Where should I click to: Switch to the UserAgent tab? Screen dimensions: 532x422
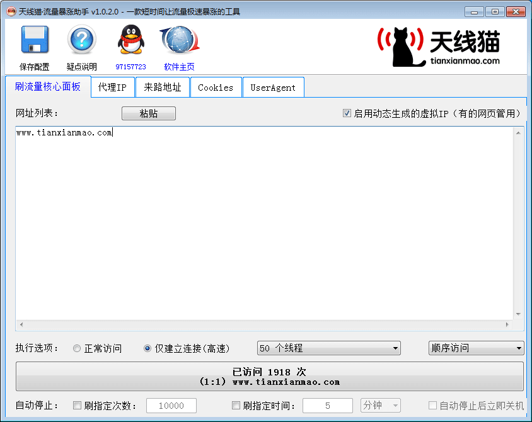(273, 88)
